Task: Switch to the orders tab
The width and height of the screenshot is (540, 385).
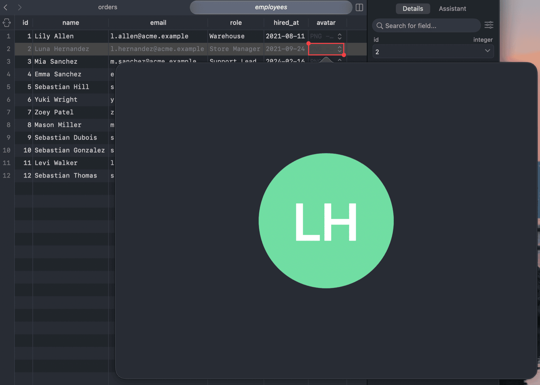Action: tap(108, 7)
